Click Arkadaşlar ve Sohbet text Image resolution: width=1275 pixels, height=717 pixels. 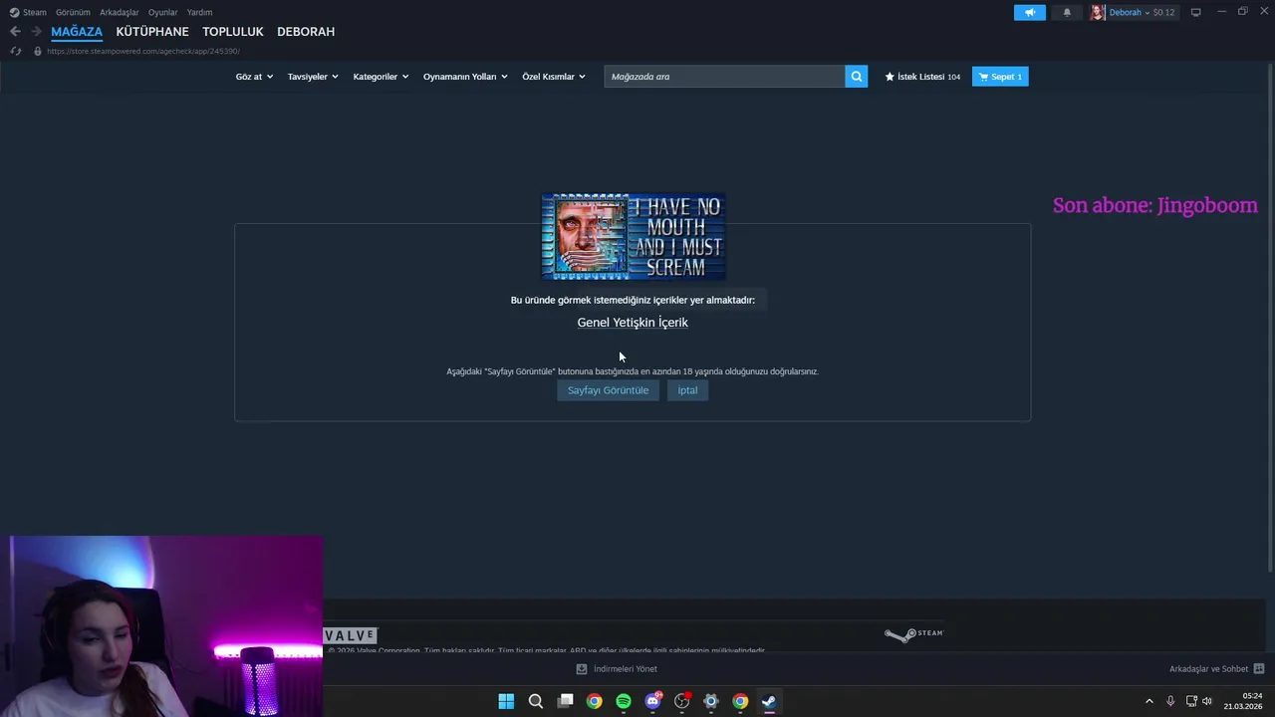coord(1208,669)
